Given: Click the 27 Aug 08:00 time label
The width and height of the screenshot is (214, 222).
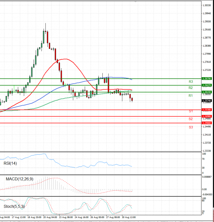Looking at the screenshot, I should click(113, 217).
